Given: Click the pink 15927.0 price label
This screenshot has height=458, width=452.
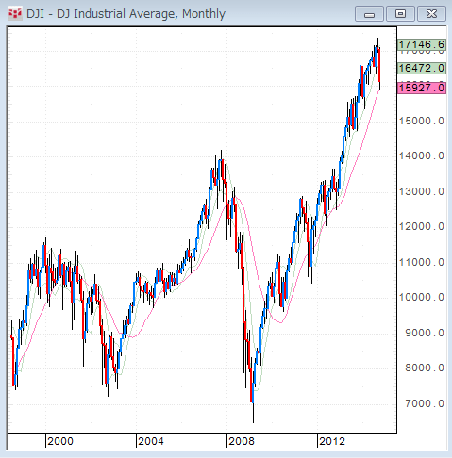Looking at the screenshot, I should tap(422, 88).
